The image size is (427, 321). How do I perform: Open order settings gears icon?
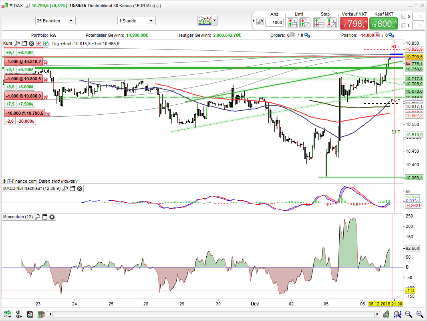click(307, 35)
